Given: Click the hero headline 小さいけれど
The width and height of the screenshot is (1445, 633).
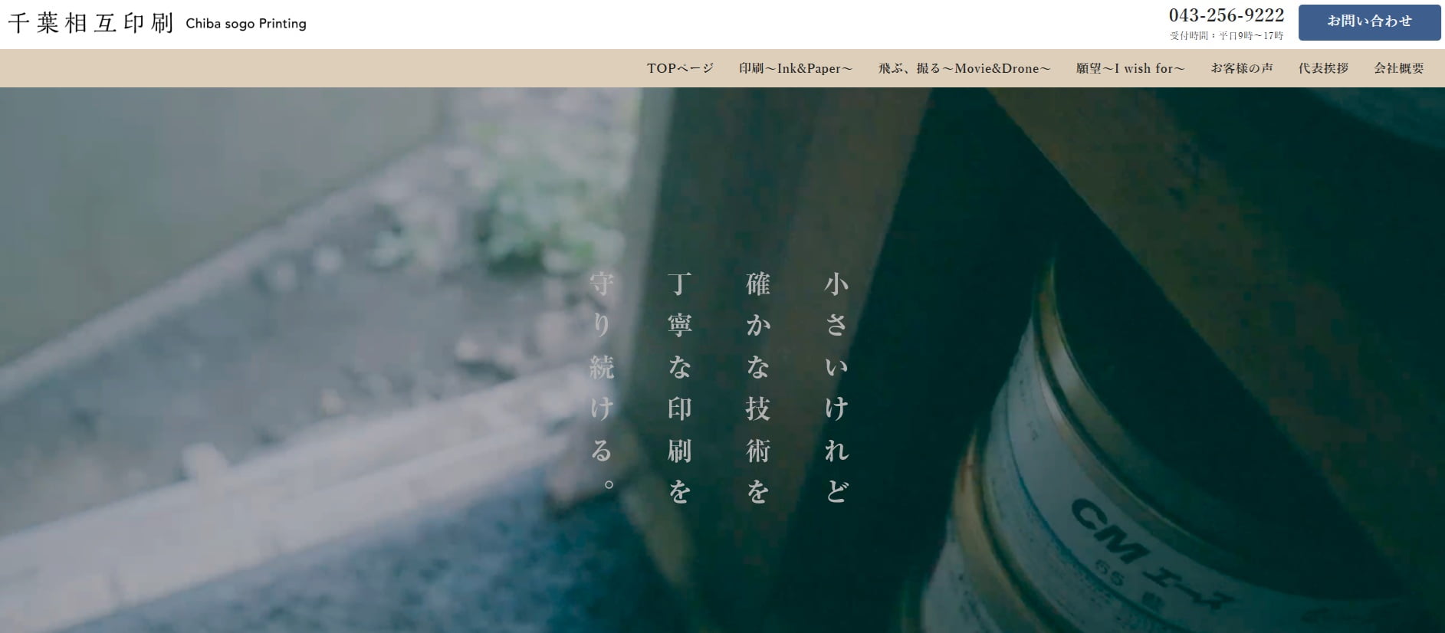Looking at the screenshot, I should pyautogui.click(x=836, y=387).
